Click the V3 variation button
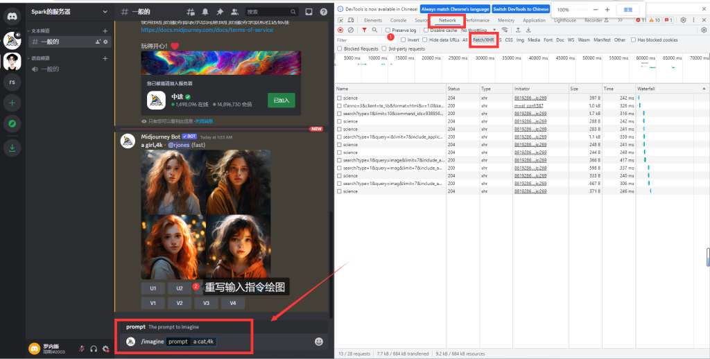710x359 pixels. point(206,303)
